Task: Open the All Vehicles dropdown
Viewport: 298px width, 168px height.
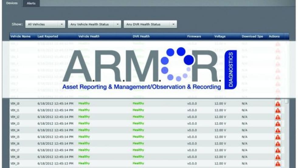Action: [44, 24]
